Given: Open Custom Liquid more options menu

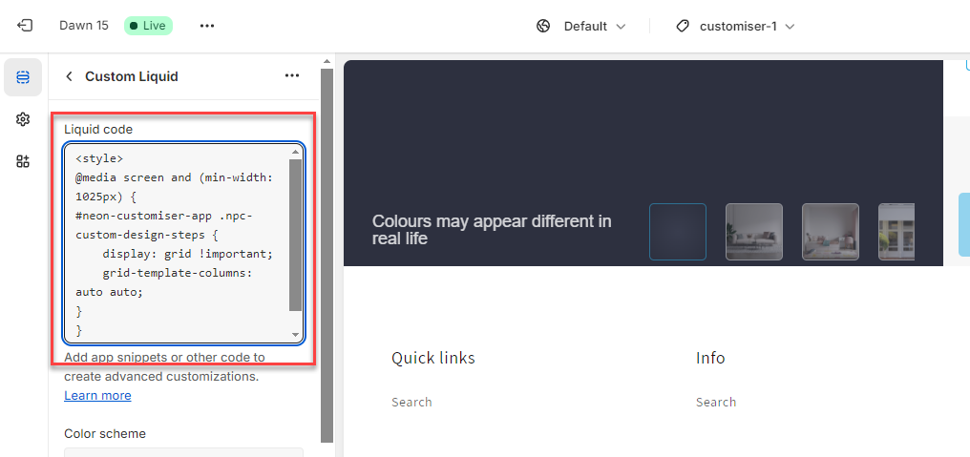Looking at the screenshot, I should point(292,76).
